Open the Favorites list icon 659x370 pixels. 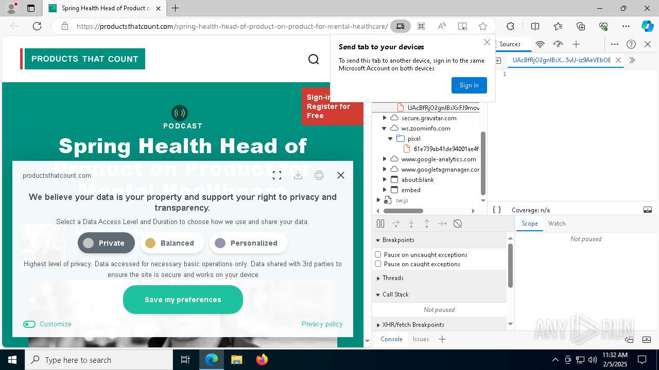(558, 26)
